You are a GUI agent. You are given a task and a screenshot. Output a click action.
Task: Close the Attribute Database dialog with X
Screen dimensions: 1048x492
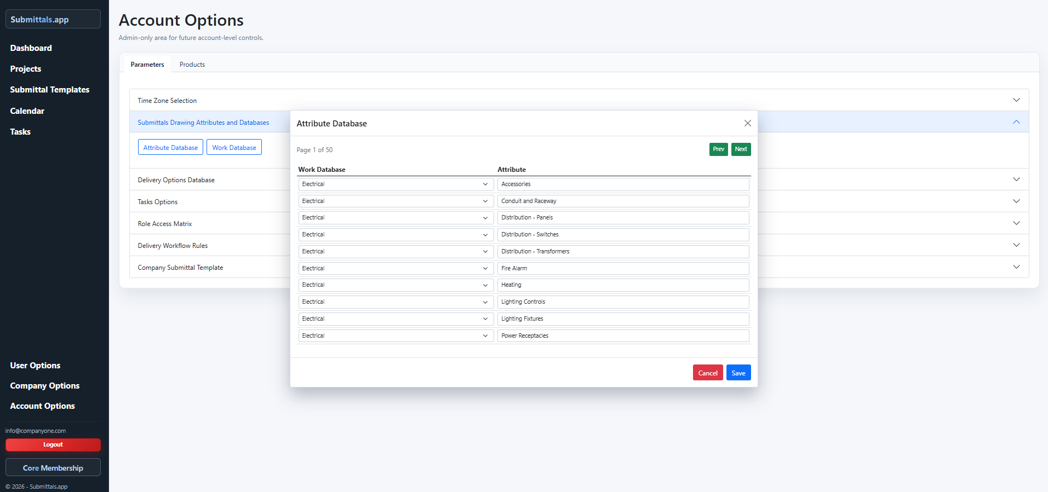click(x=747, y=123)
